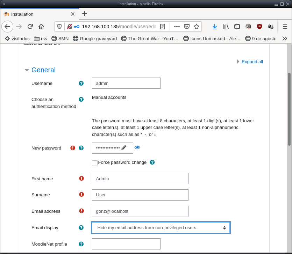Reveal password with the eye icon
The width and height of the screenshot is (292, 254).
click(x=137, y=147)
